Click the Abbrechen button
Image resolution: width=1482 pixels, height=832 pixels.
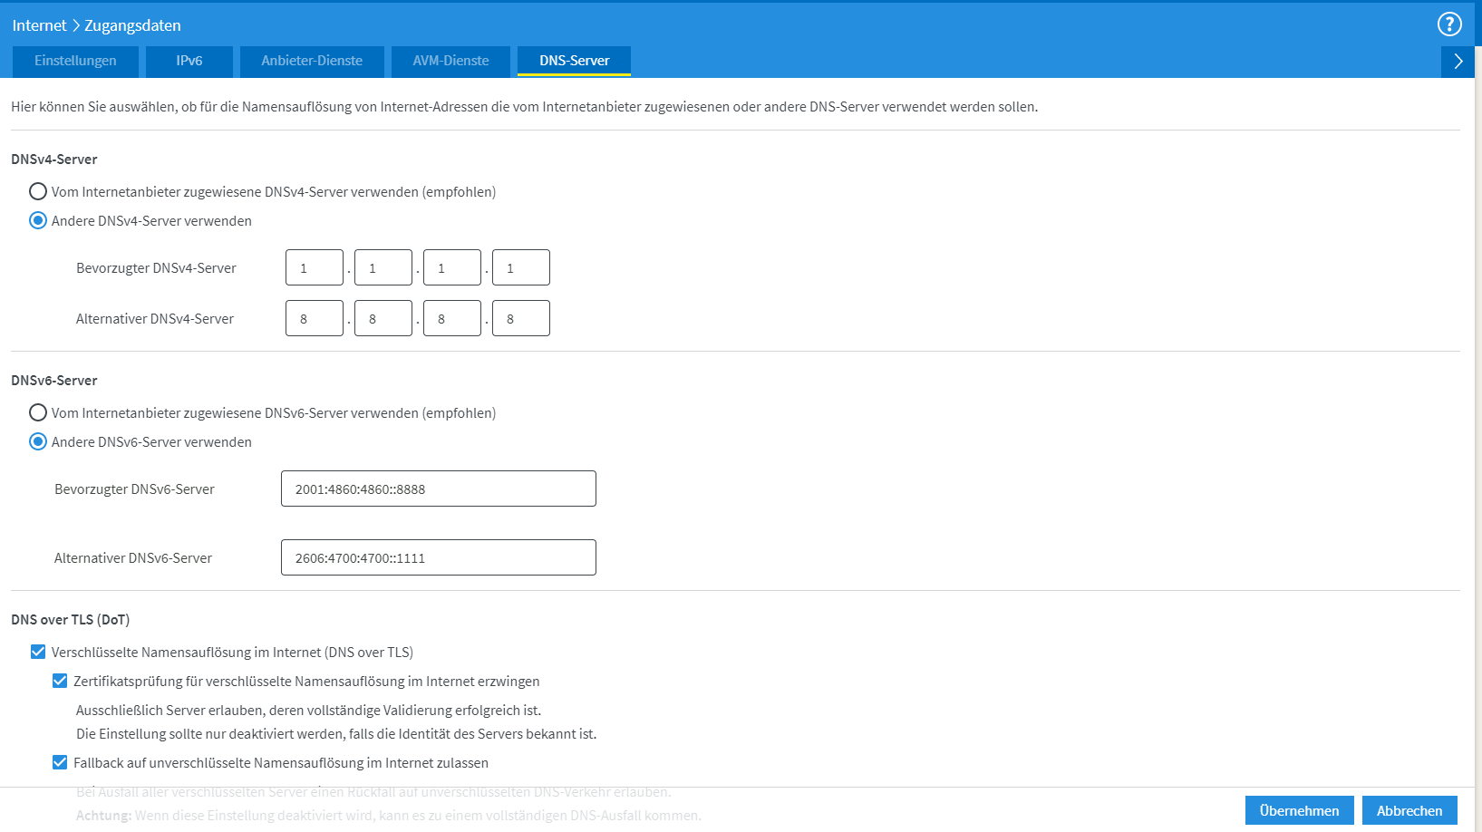pos(1409,810)
